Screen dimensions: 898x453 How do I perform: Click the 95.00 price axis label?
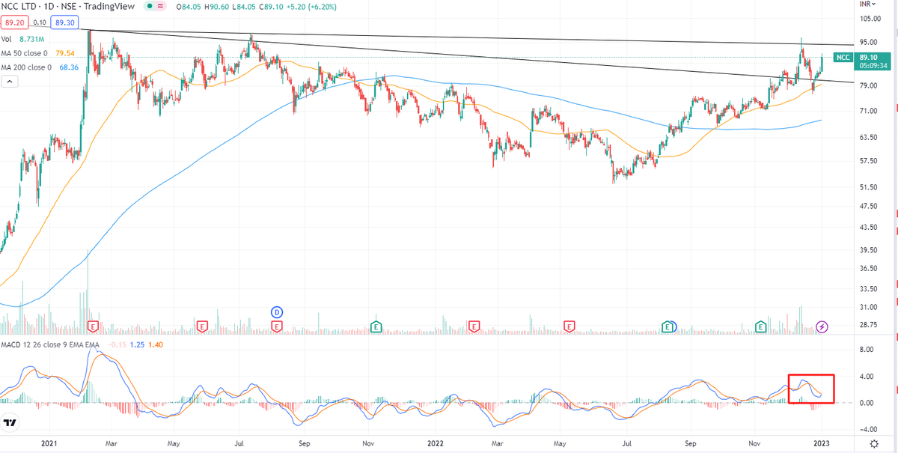(x=868, y=43)
